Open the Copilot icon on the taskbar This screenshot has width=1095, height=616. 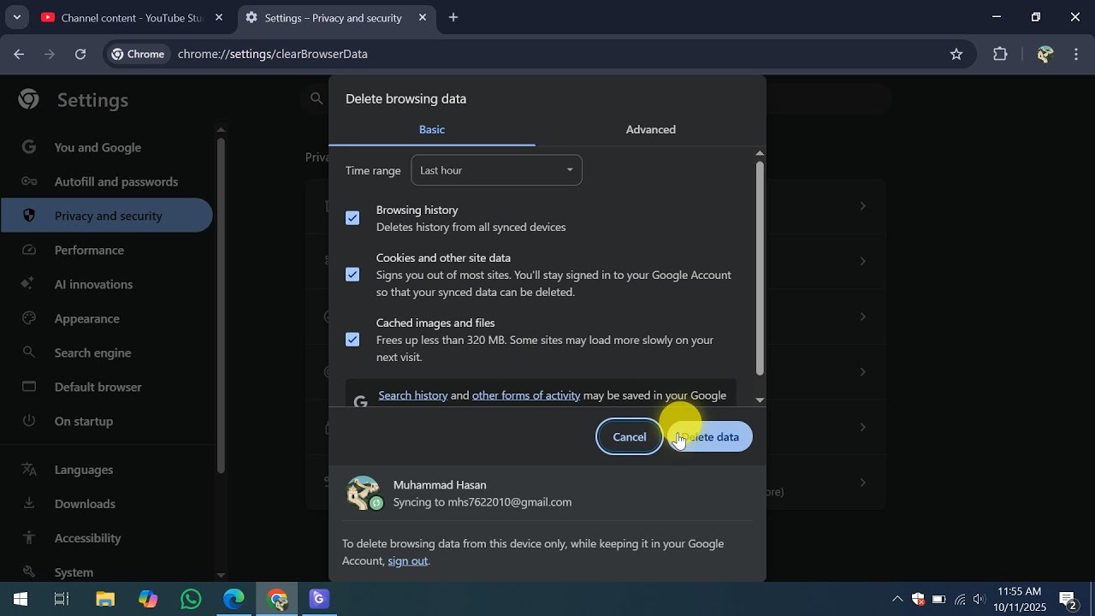(x=148, y=599)
